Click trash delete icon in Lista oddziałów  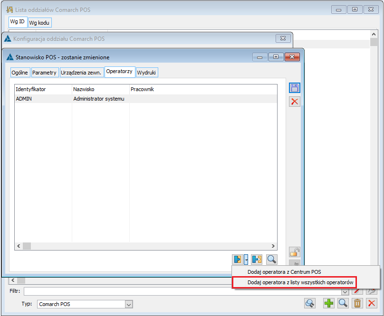tap(357, 303)
